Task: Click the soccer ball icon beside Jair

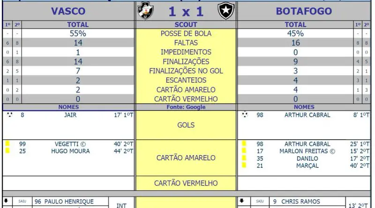Action: pos(9,115)
